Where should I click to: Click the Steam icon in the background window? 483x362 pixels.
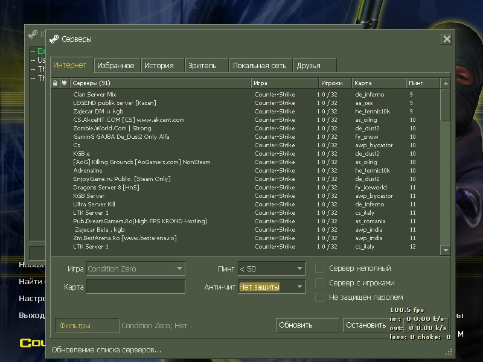[33, 34]
